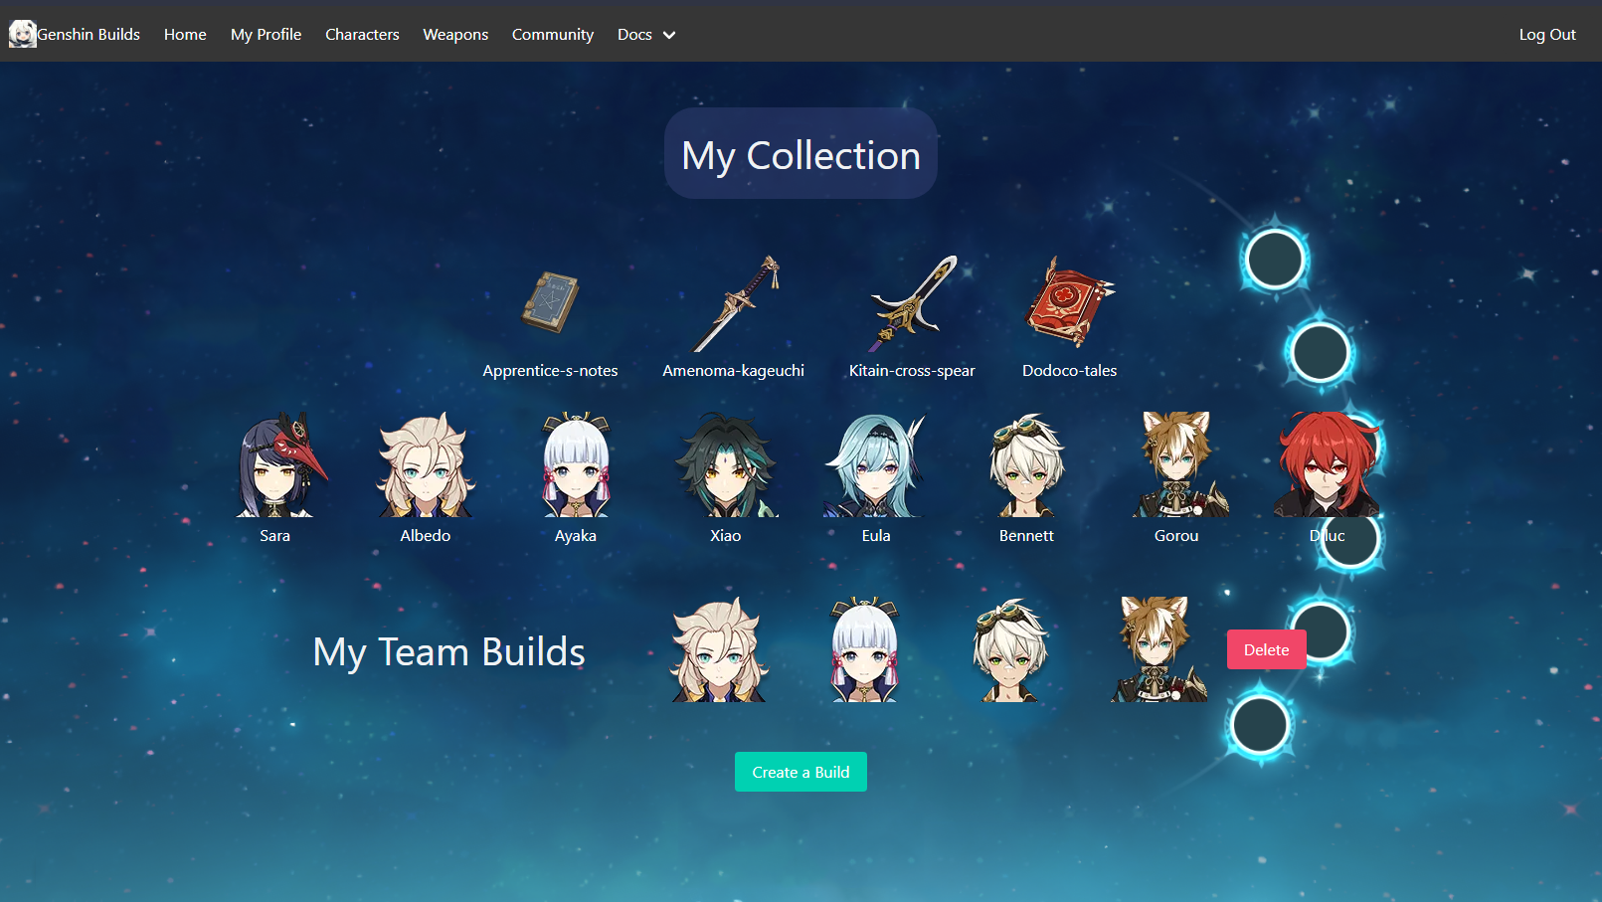The width and height of the screenshot is (1602, 902).
Task: Select the Kitain-cross-spear weapon icon
Action: click(x=912, y=303)
